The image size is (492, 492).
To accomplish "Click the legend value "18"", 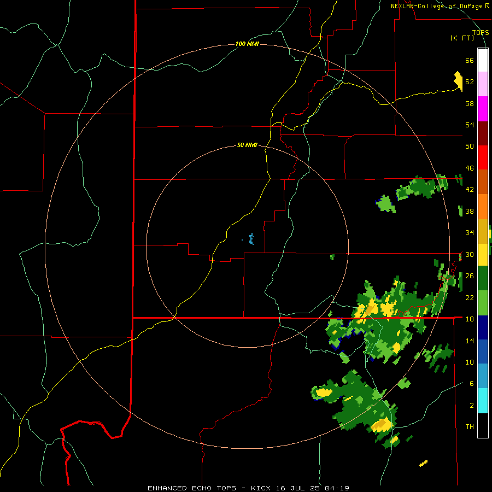I will [x=470, y=319].
